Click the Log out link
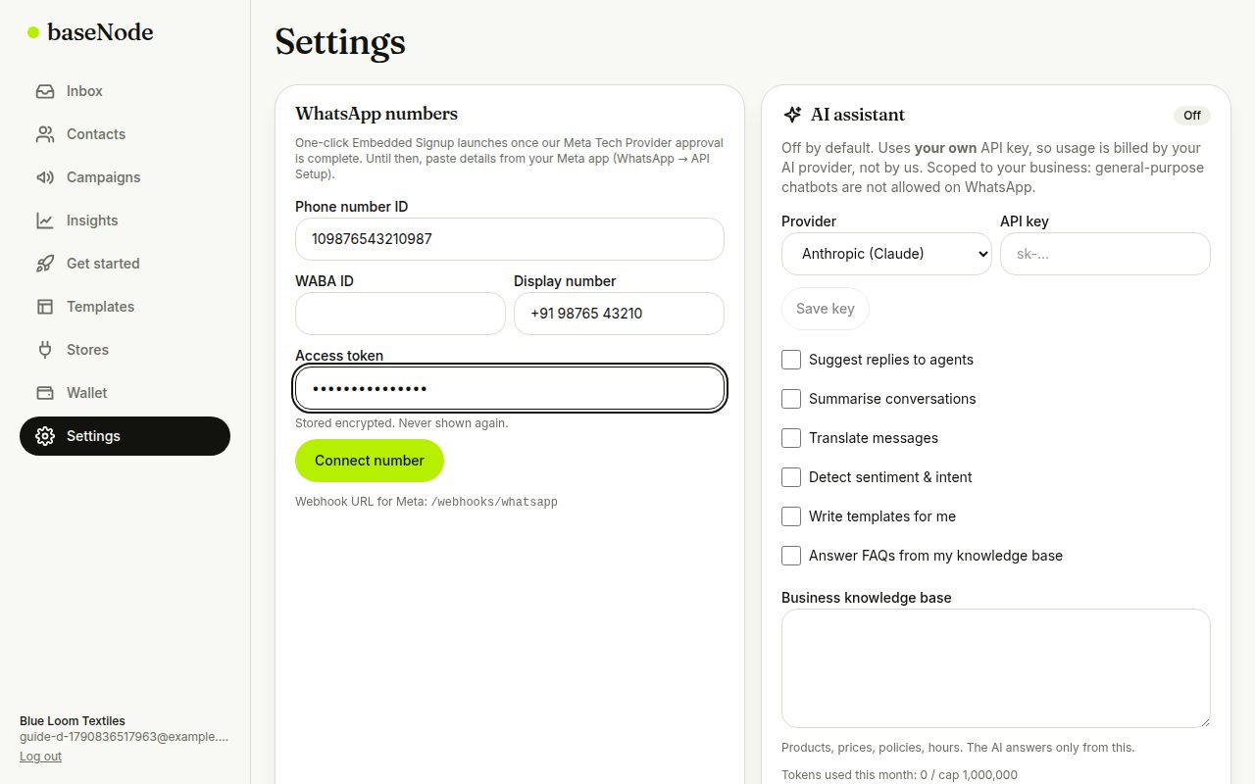The image size is (1255, 784). click(x=40, y=757)
